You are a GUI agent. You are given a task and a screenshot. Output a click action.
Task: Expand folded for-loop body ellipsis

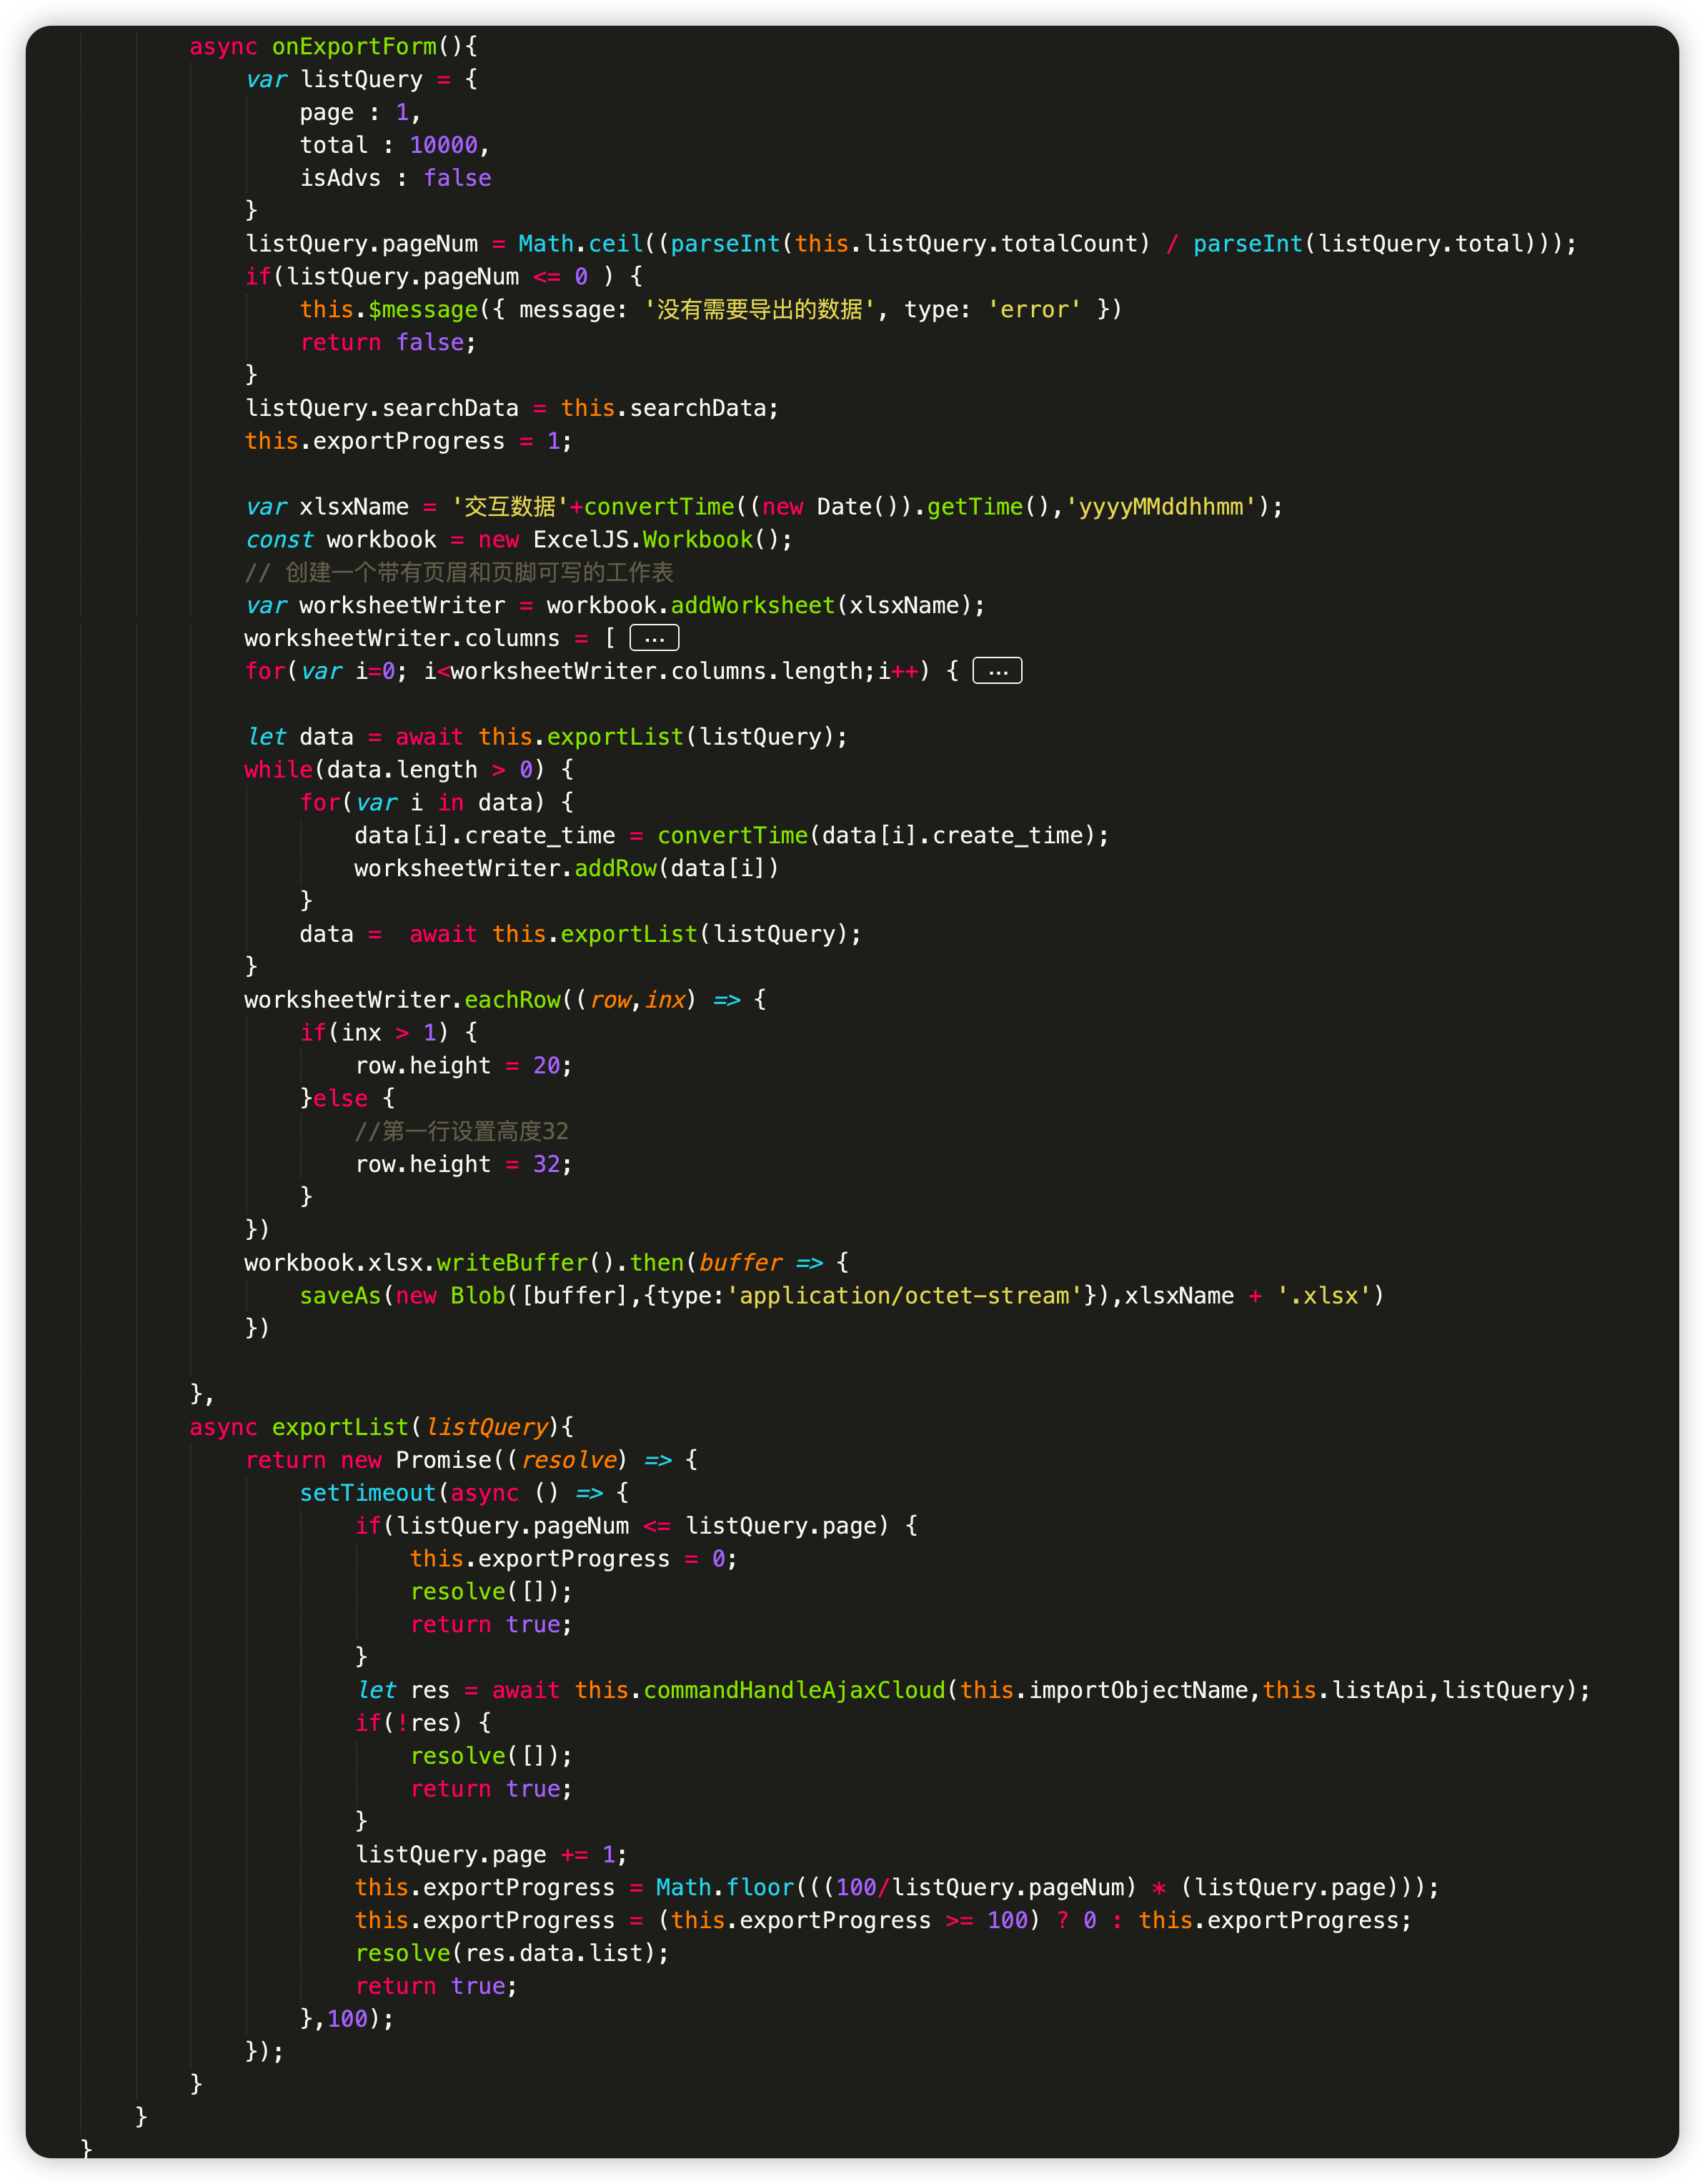click(997, 671)
